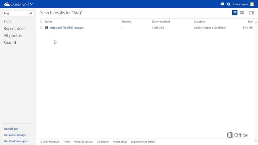Sort by Date modified column header
258x145 pixels.
tap(161, 21)
